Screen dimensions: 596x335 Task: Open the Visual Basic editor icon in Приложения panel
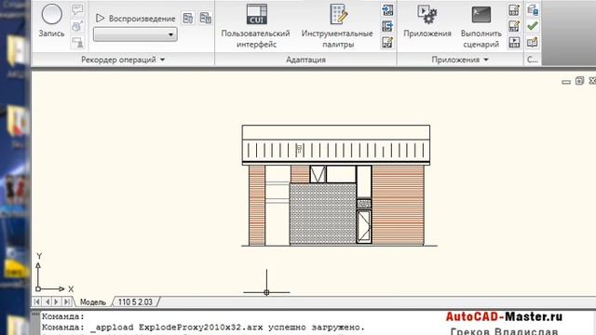pos(514,10)
